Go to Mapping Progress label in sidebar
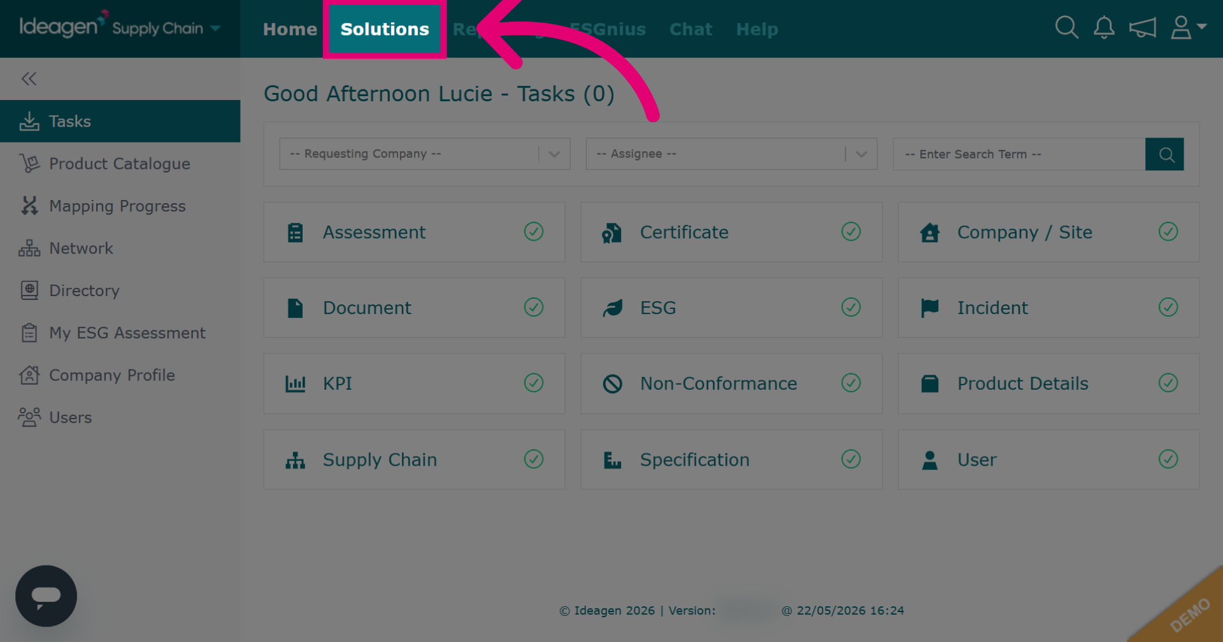1223x642 pixels. pyautogui.click(x=117, y=206)
